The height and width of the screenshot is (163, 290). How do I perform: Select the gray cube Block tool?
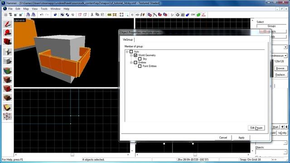coord(7,61)
